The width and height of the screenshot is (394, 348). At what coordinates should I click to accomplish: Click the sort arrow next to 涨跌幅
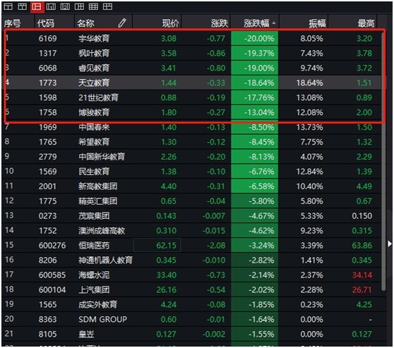(x=274, y=23)
